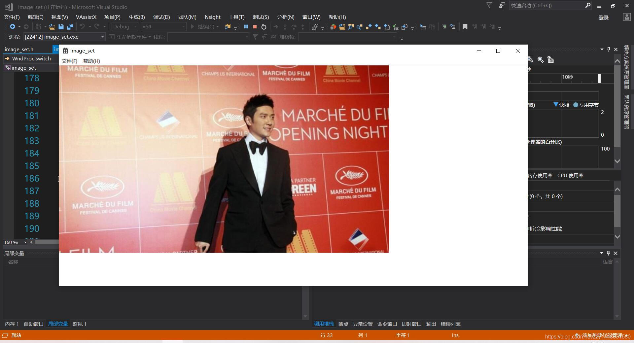
Task: Open 团队资源管理器 side tab
Action: tap(626, 112)
